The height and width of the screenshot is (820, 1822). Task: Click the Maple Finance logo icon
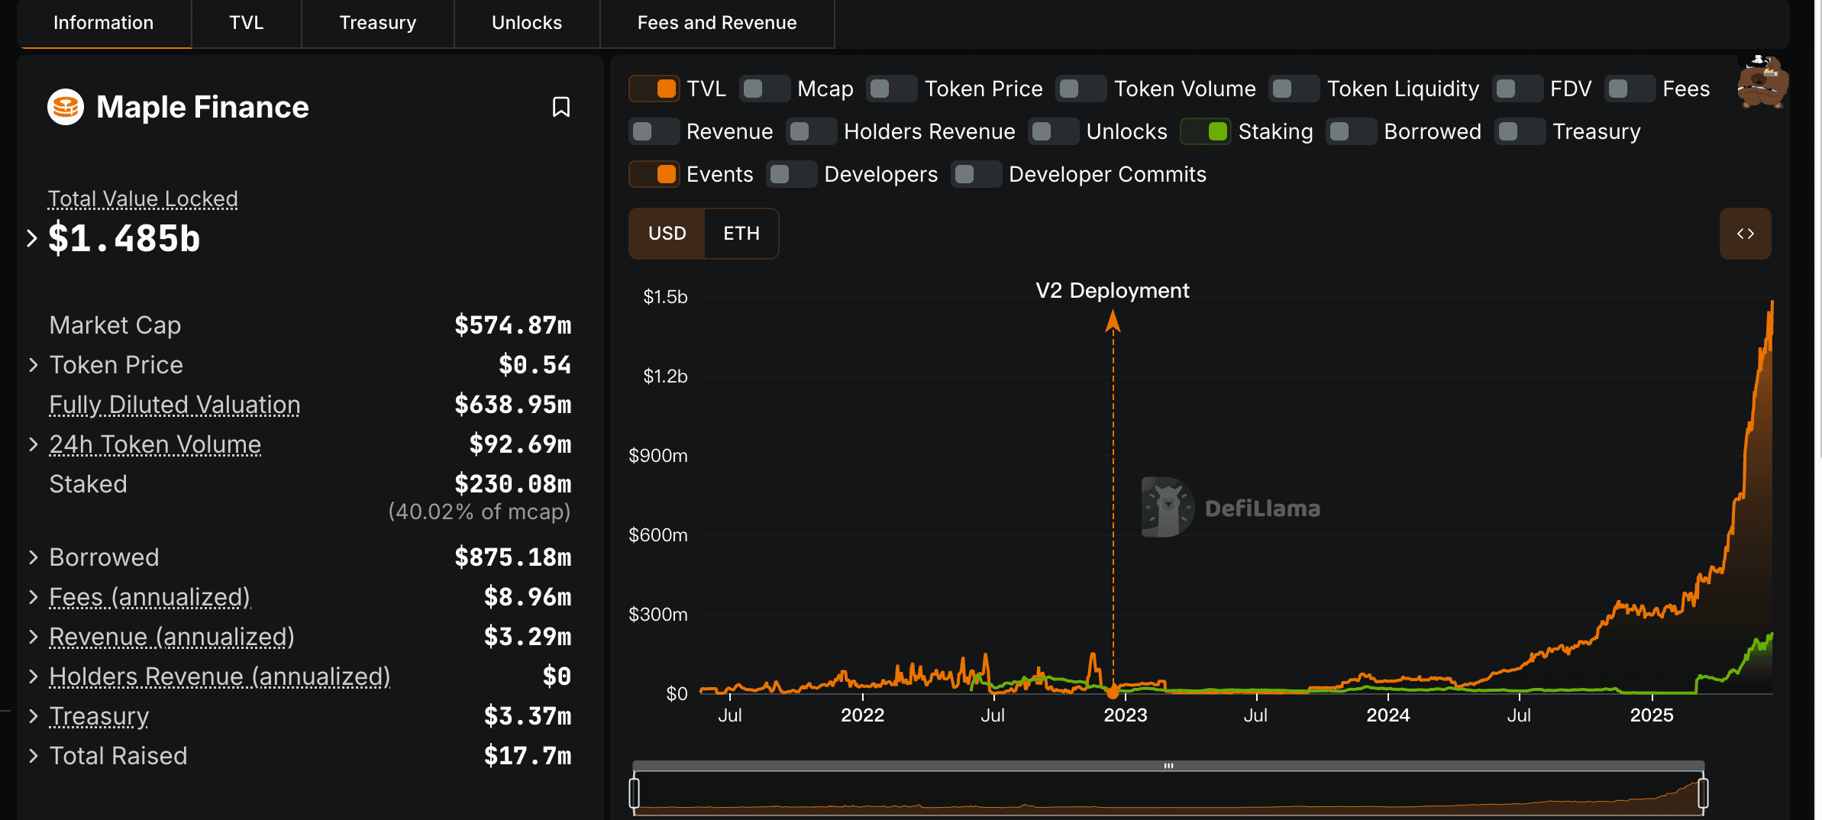click(66, 107)
